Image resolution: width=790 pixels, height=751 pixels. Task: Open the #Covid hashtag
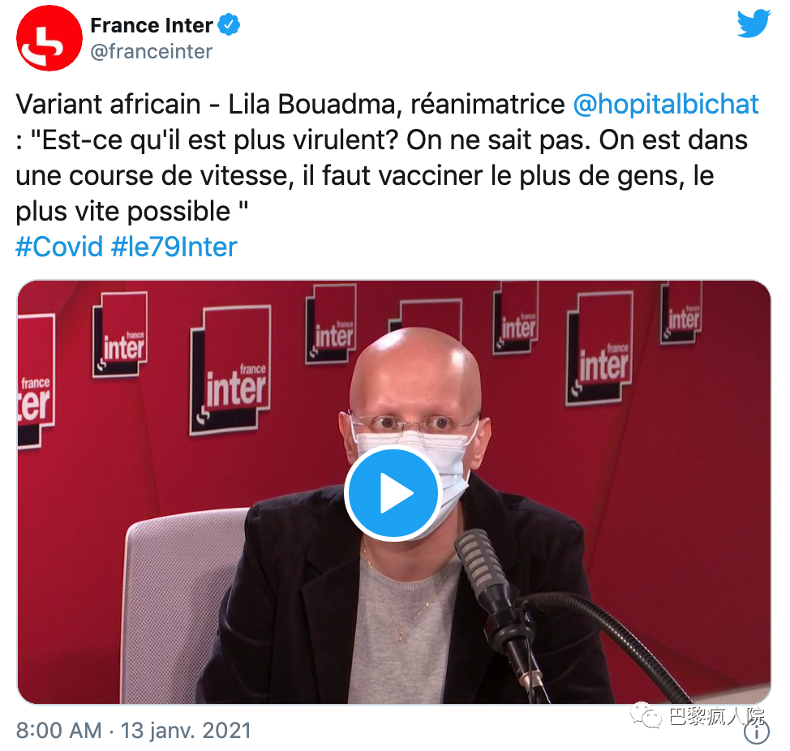(59, 247)
